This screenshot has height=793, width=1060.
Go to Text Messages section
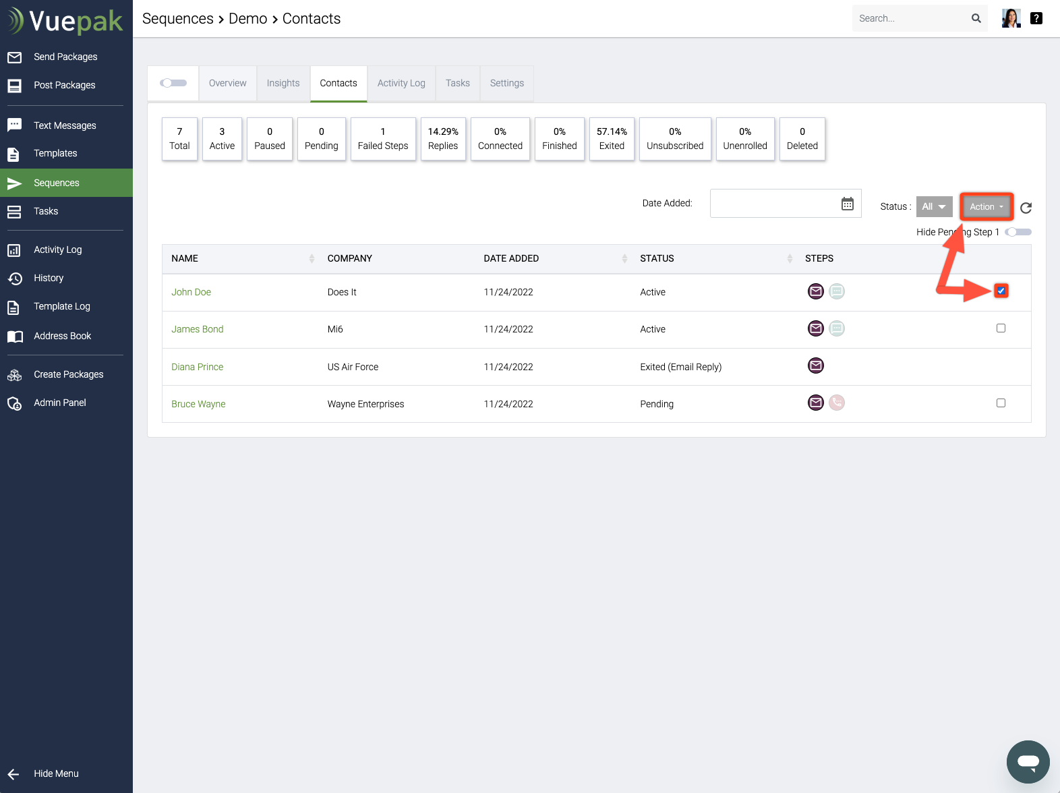tap(66, 125)
